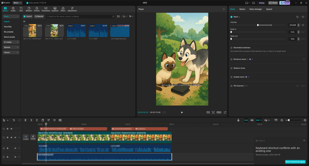Open the Filters panel

tap(63, 9)
